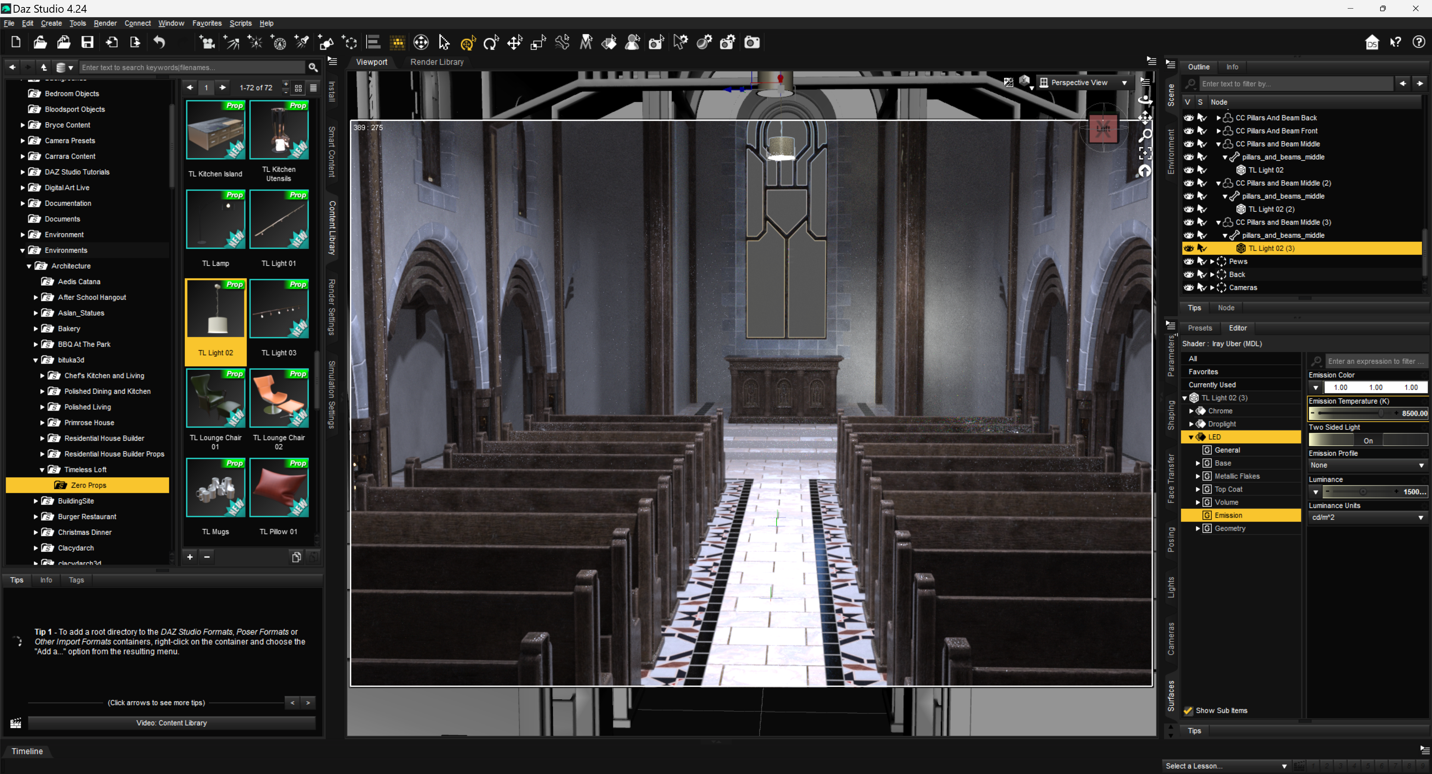Toggle Two Sided Light On switch
The width and height of the screenshot is (1432, 774).
(x=1367, y=440)
